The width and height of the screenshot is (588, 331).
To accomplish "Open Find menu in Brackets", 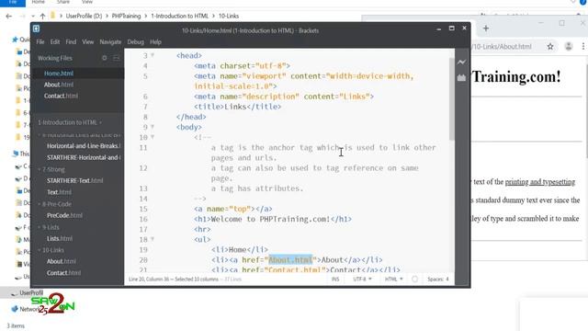I will (x=71, y=41).
